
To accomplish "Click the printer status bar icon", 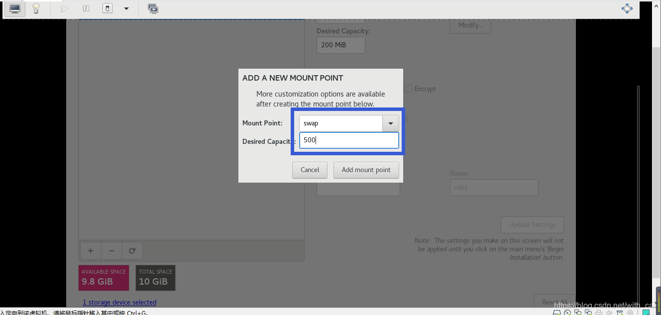I will (x=599, y=312).
